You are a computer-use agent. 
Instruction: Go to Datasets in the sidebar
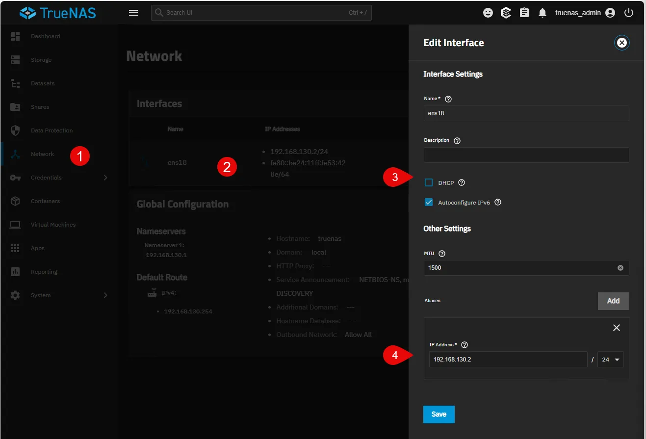[43, 83]
